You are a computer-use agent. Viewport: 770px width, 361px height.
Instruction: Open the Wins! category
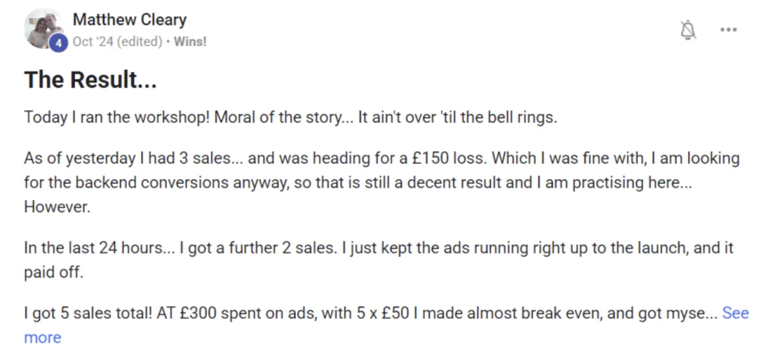point(190,42)
